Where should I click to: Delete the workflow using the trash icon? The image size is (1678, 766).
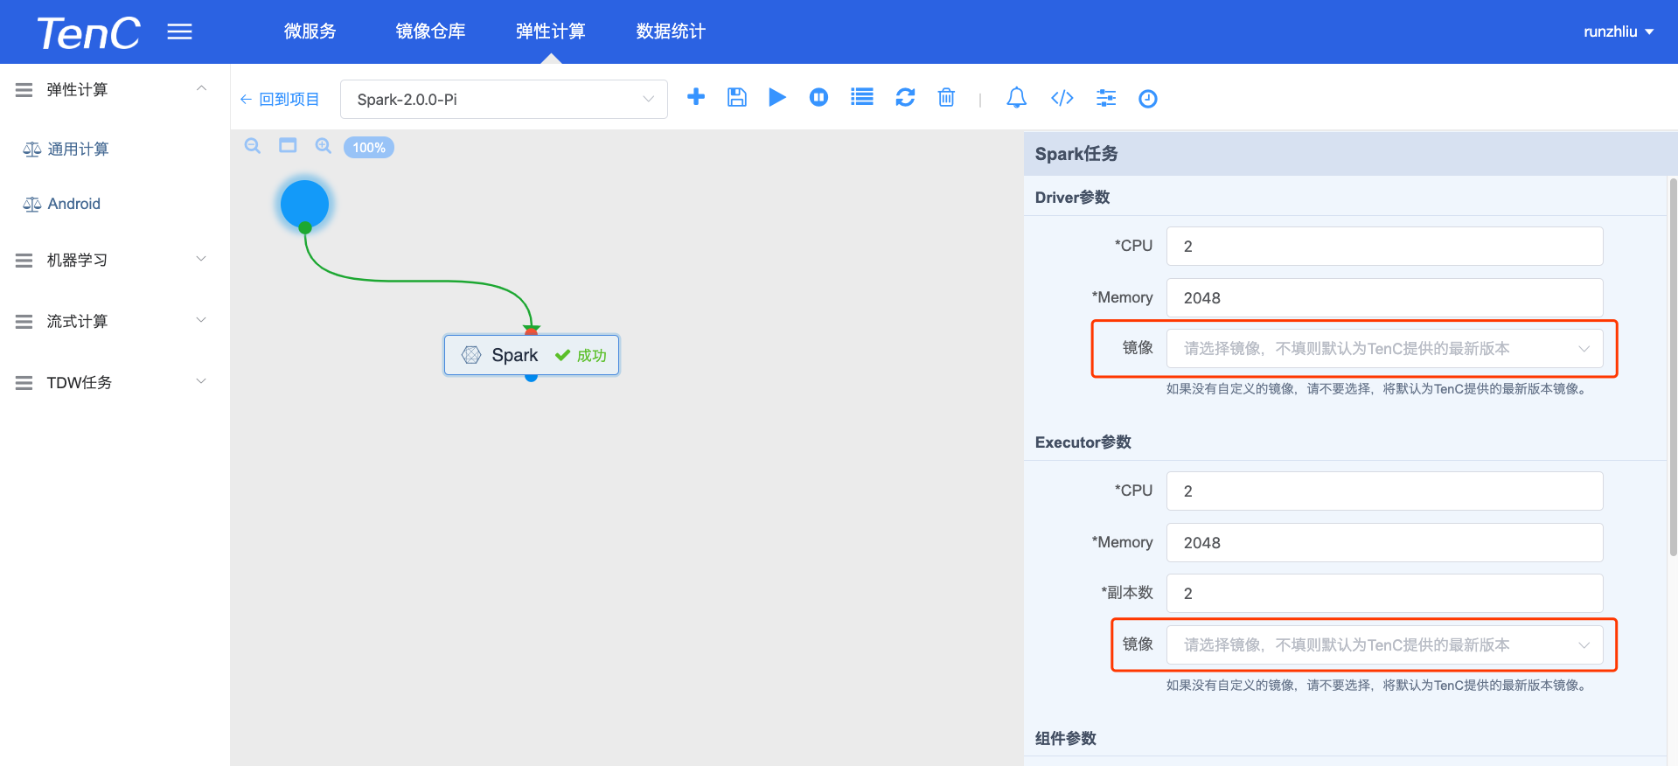coord(946,97)
